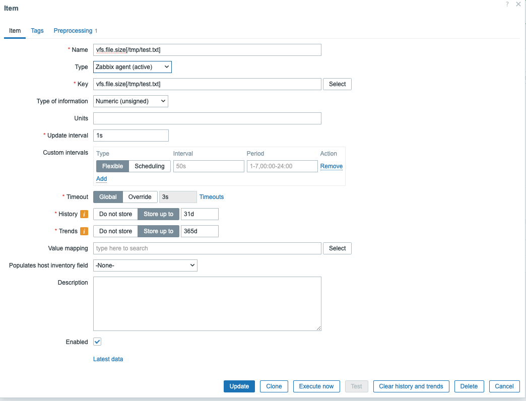Select the Flexible custom interval type
This screenshot has width=526, height=401.
pos(112,166)
